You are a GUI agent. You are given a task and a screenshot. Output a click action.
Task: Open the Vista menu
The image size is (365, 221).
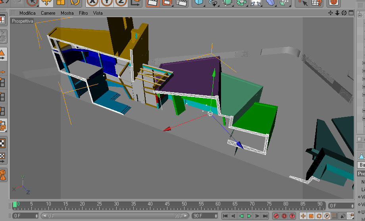click(98, 13)
